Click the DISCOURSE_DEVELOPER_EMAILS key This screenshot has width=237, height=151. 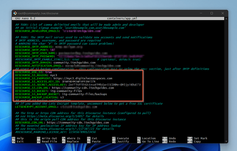37,31
